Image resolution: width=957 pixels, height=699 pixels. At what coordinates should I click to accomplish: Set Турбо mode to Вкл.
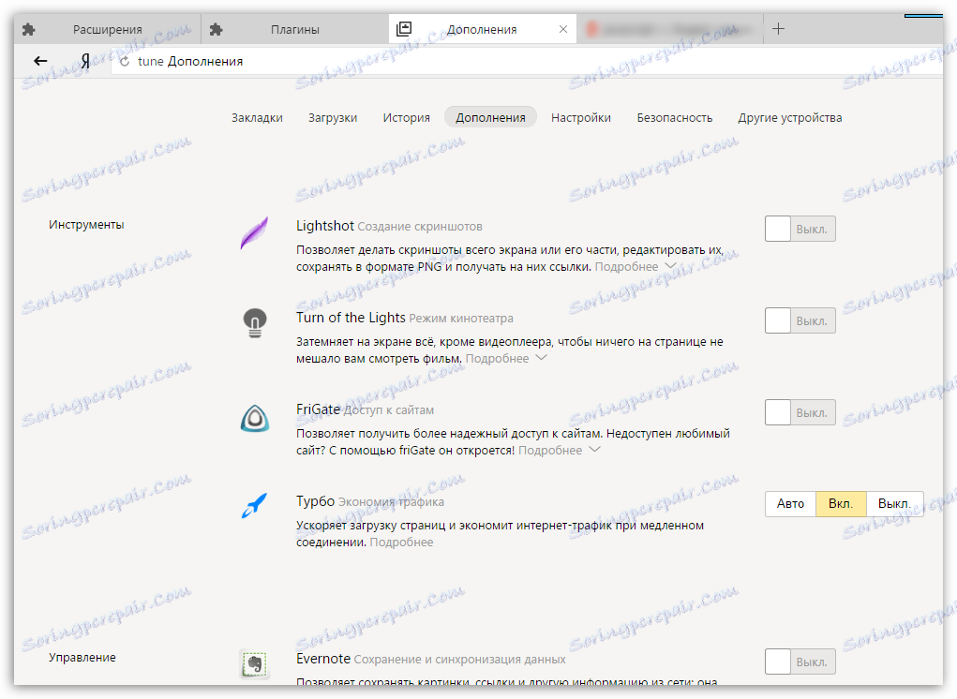(841, 504)
